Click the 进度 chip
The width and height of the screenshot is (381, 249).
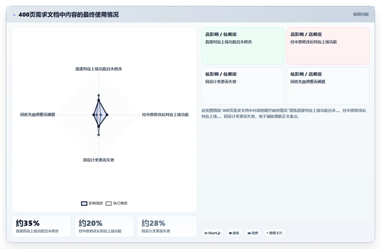coord(253,233)
